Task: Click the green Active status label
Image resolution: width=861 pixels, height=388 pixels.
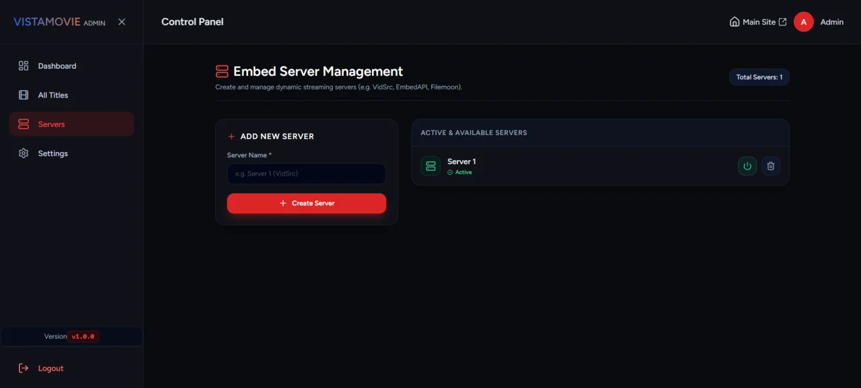Action: (x=460, y=172)
